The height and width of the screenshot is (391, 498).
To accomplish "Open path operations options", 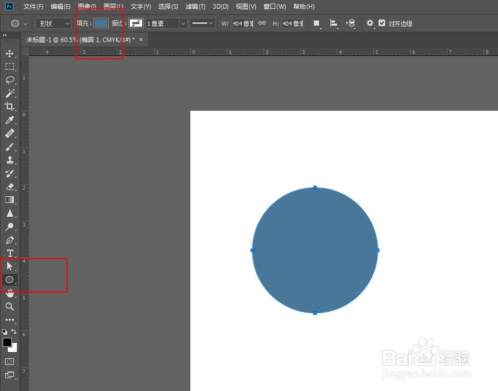I will click(x=316, y=23).
